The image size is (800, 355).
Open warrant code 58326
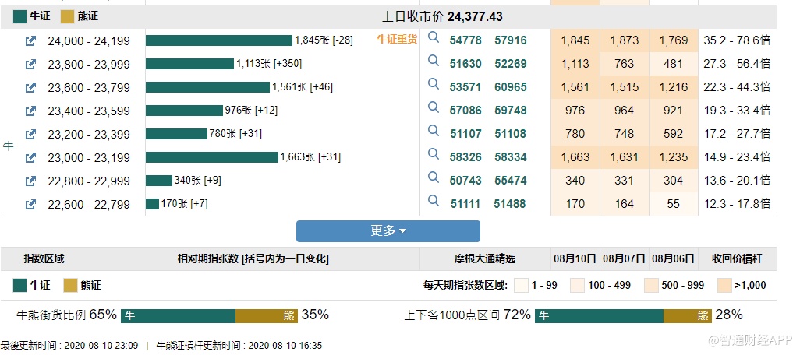click(465, 157)
